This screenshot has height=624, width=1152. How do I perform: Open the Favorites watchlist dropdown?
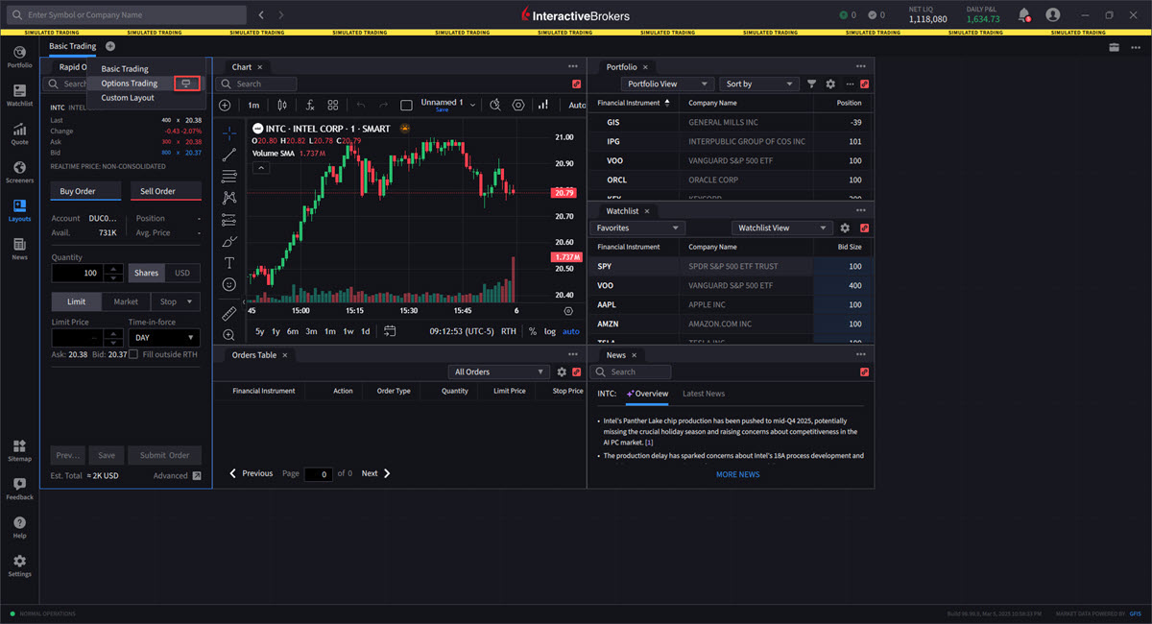tap(636, 228)
